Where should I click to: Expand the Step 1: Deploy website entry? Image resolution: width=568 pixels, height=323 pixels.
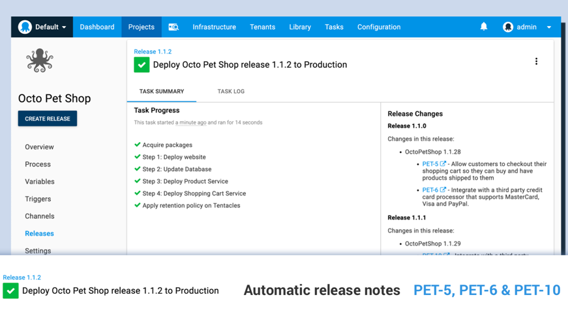point(174,157)
